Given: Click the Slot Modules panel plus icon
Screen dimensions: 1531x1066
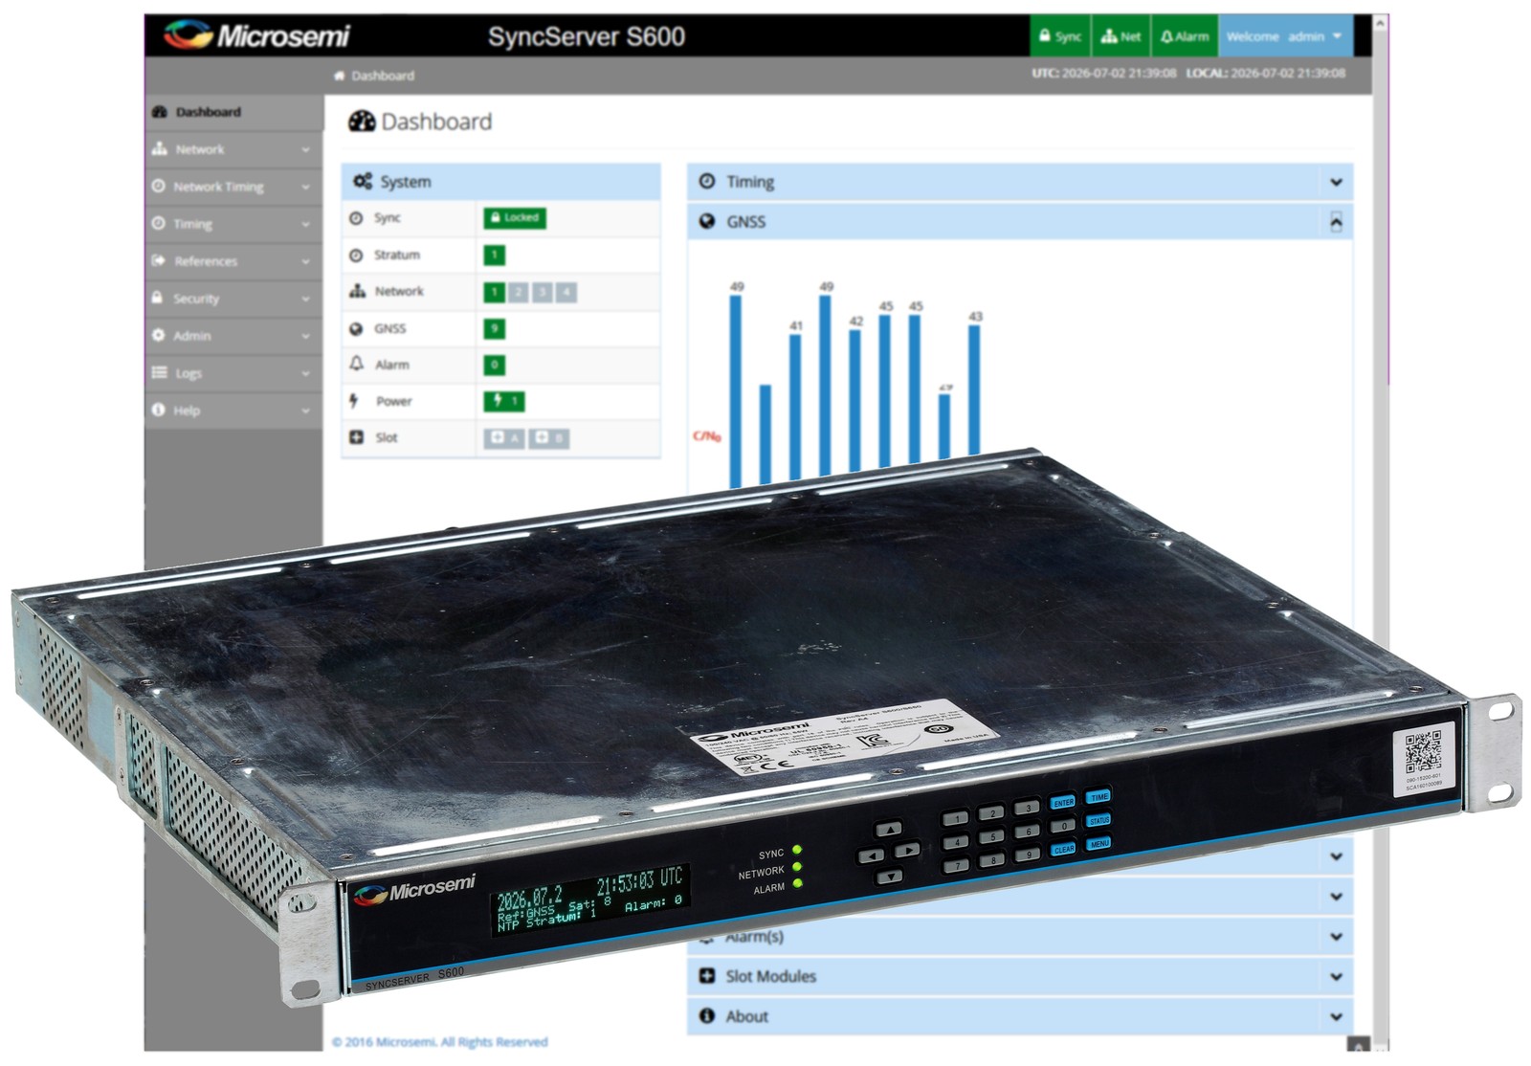Looking at the screenshot, I should 706,976.
